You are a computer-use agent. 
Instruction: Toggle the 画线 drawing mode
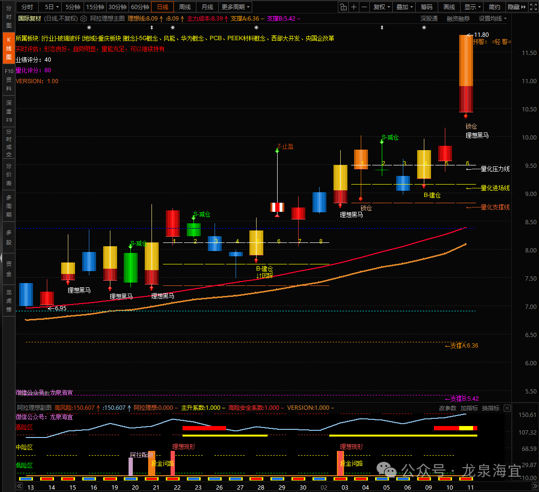[x=449, y=7]
